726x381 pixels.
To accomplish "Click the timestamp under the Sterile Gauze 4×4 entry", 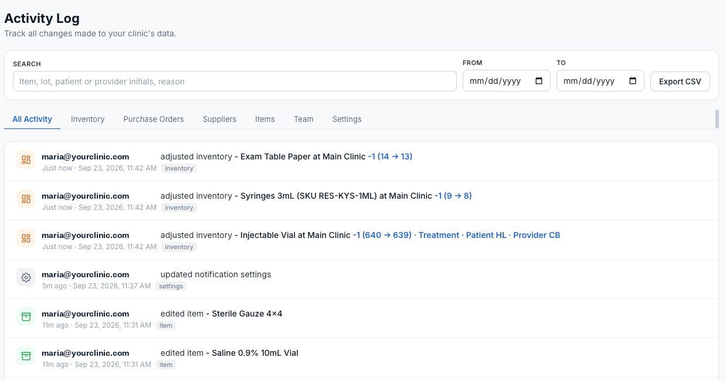I will click(x=97, y=325).
